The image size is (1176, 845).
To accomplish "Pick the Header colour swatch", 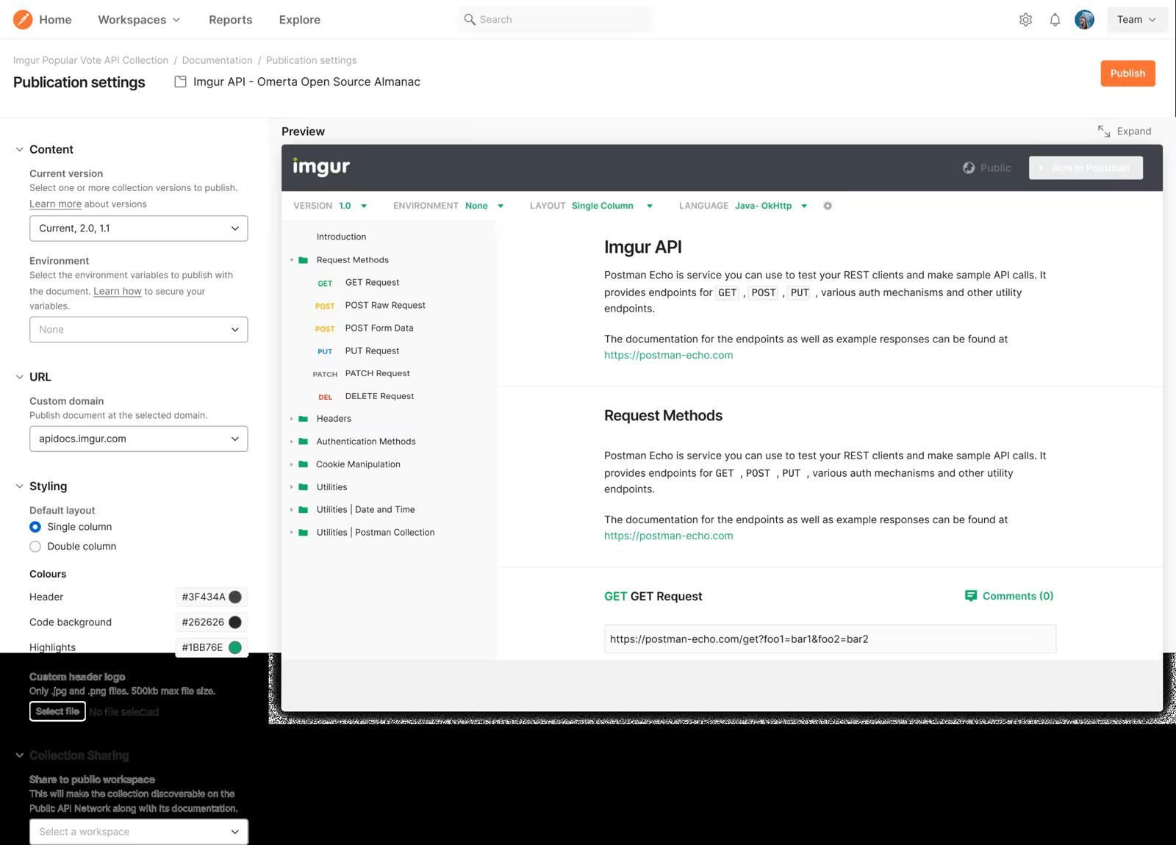I will coord(235,597).
